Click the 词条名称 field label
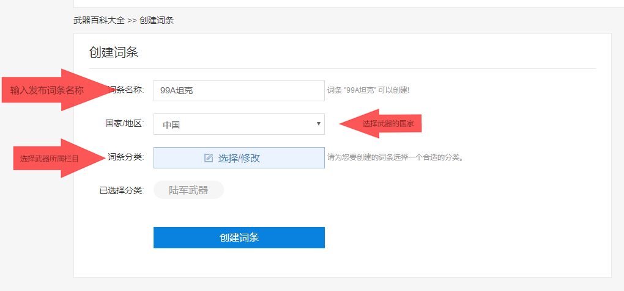This screenshot has width=624, height=291. point(126,90)
